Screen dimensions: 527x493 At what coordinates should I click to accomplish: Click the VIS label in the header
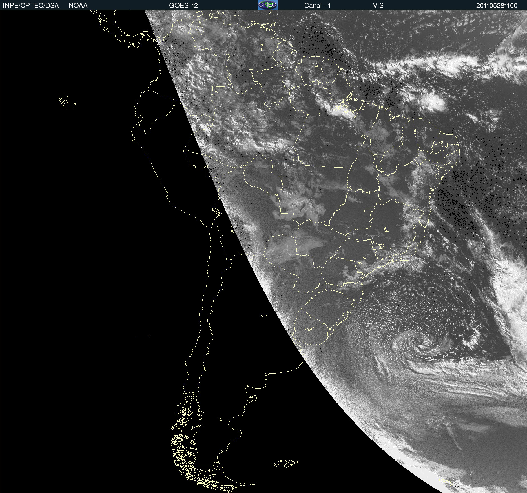[x=378, y=6]
